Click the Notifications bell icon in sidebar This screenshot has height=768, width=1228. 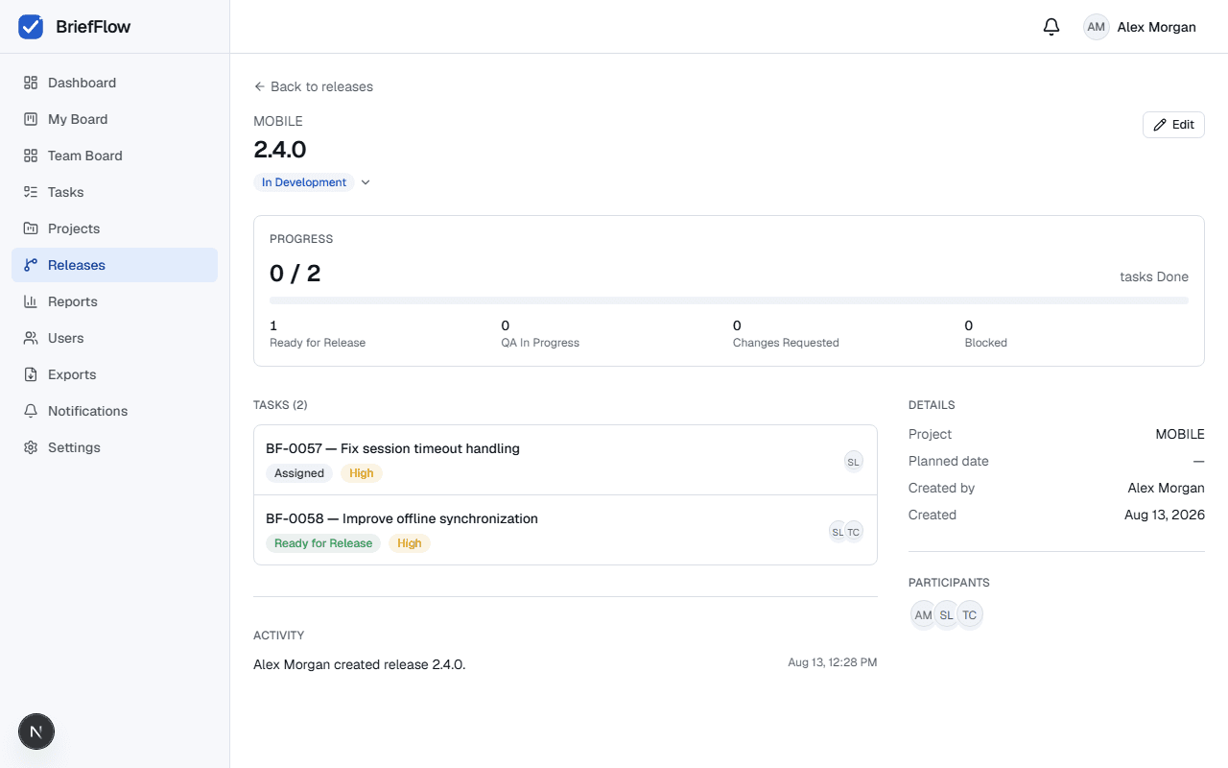click(x=31, y=411)
